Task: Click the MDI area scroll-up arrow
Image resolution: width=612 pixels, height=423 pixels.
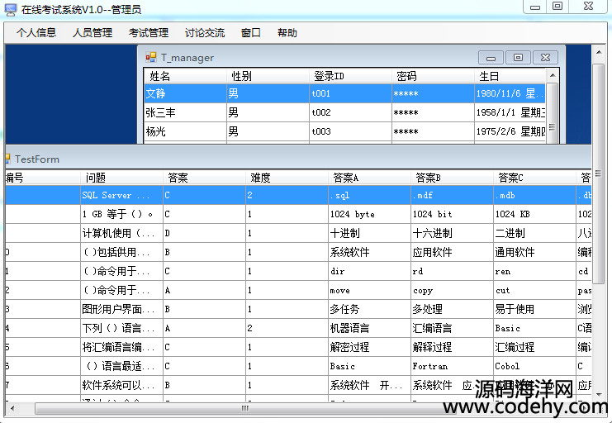Action: click(x=598, y=52)
